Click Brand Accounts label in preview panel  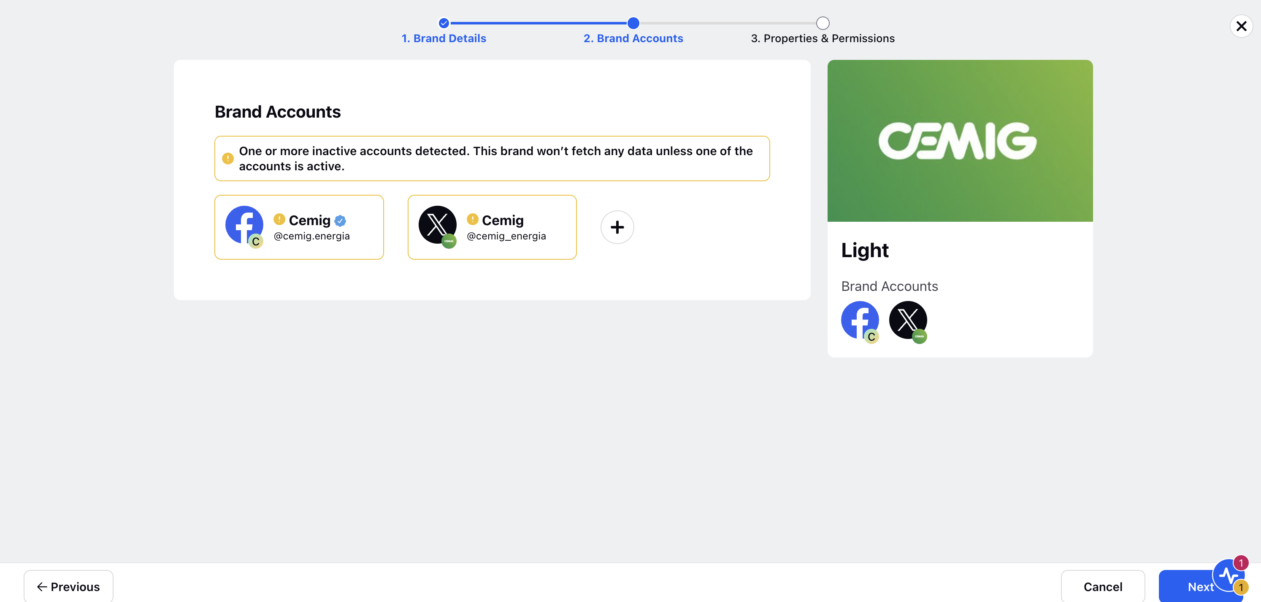point(889,286)
